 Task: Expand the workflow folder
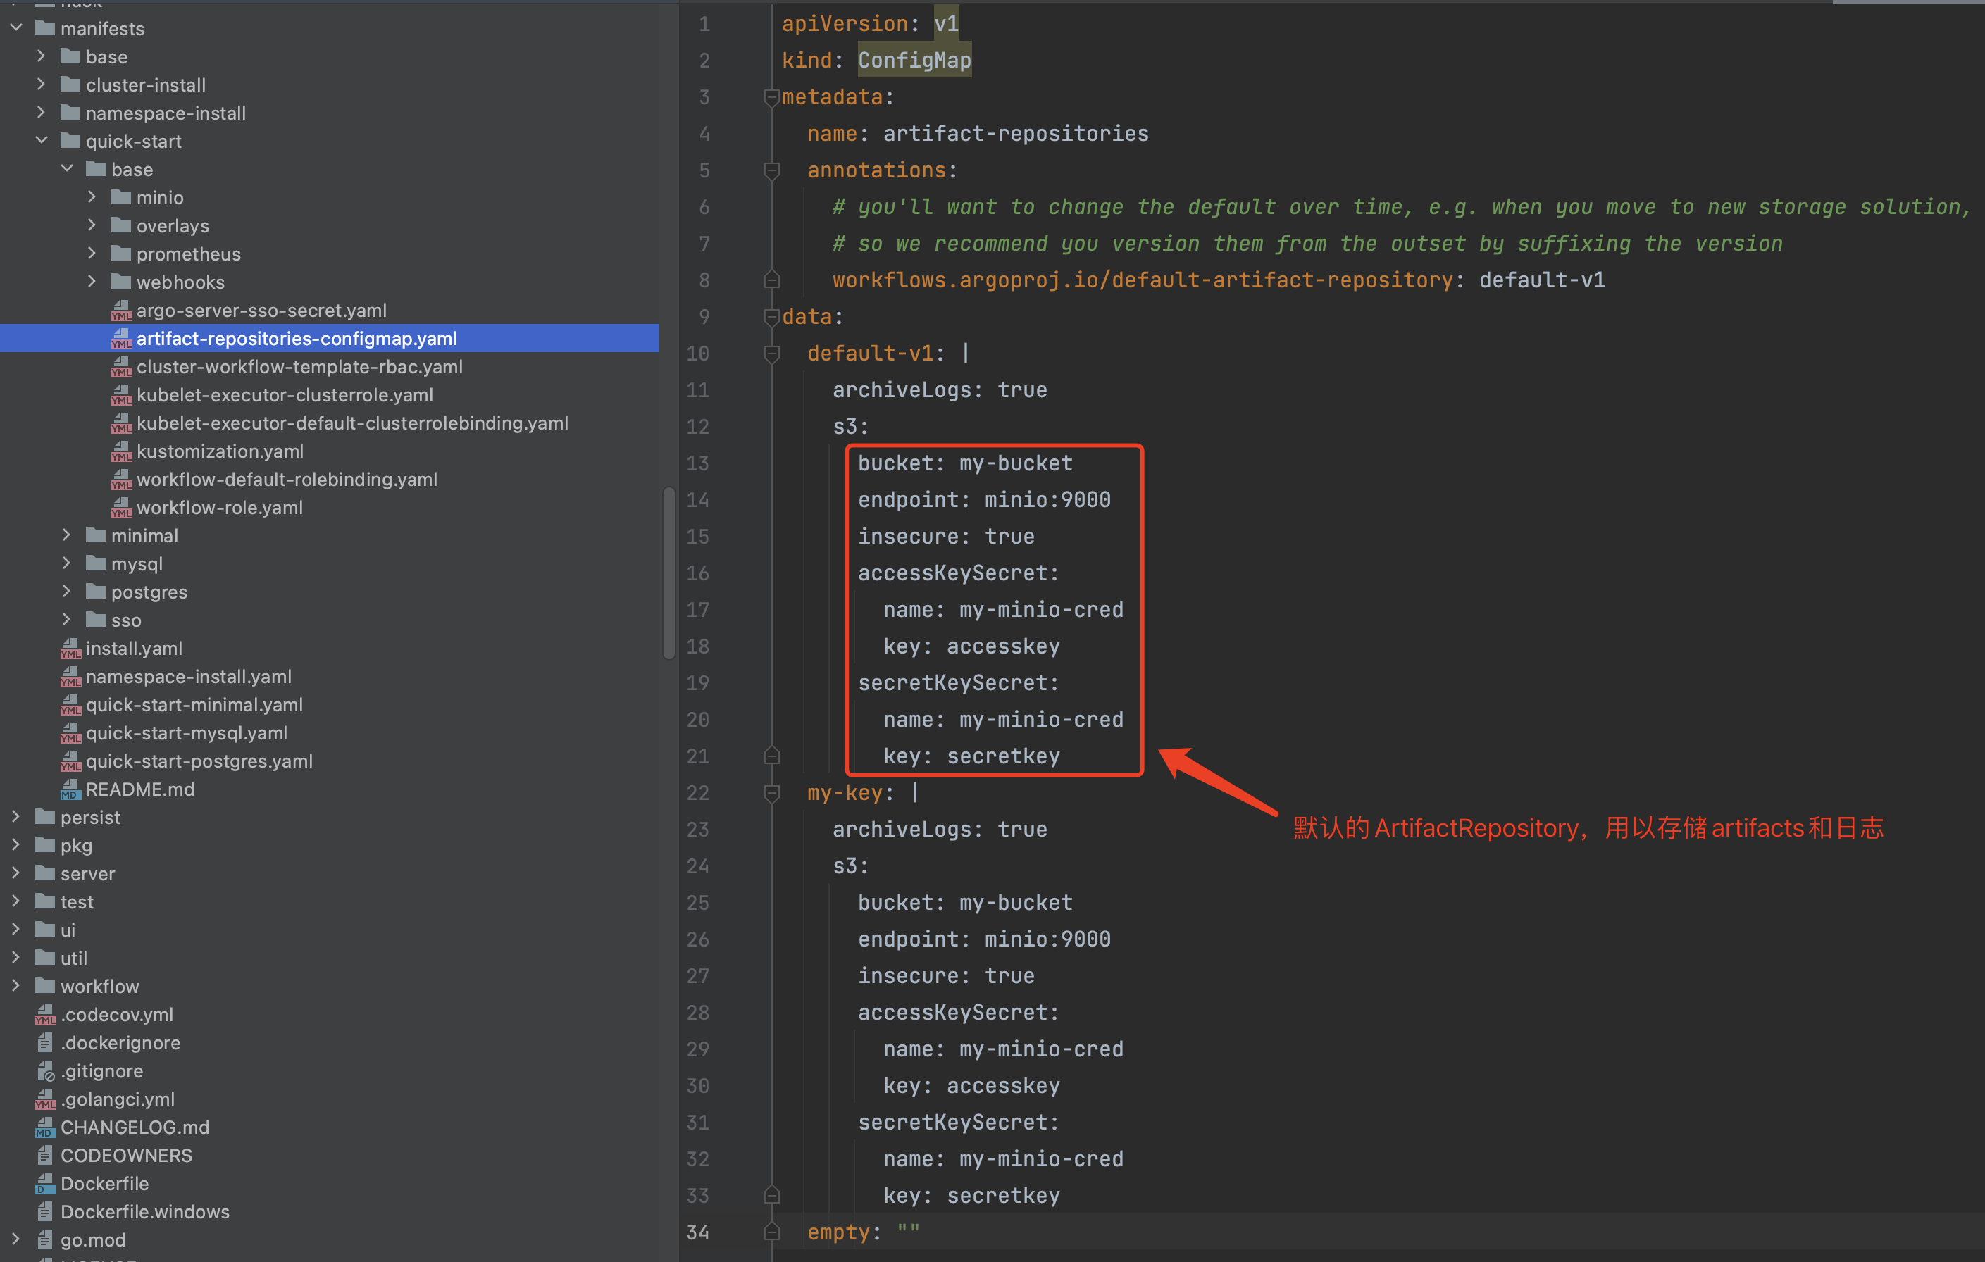(15, 986)
